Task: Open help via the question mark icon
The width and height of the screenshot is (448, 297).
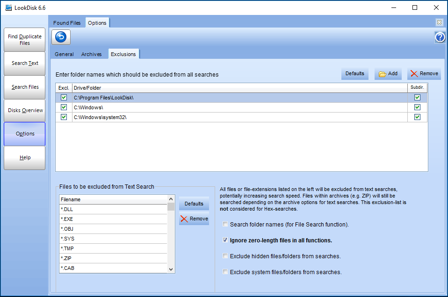Action: tap(440, 37)
